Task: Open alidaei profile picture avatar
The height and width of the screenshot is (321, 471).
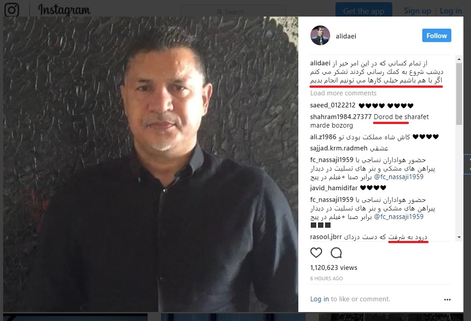Action: pyautogui.click(x=320, y=35)
